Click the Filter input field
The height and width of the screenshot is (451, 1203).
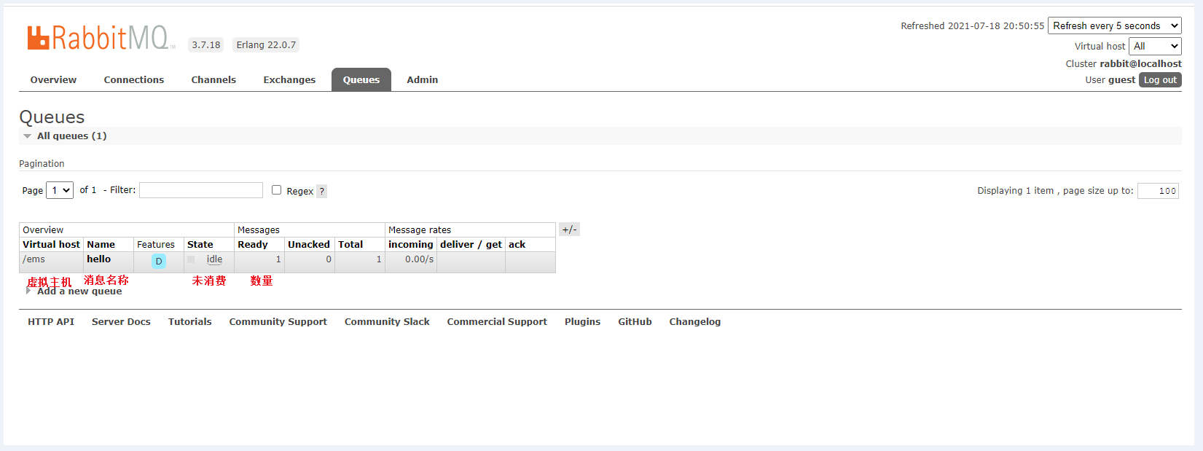(x=201, y=190)
